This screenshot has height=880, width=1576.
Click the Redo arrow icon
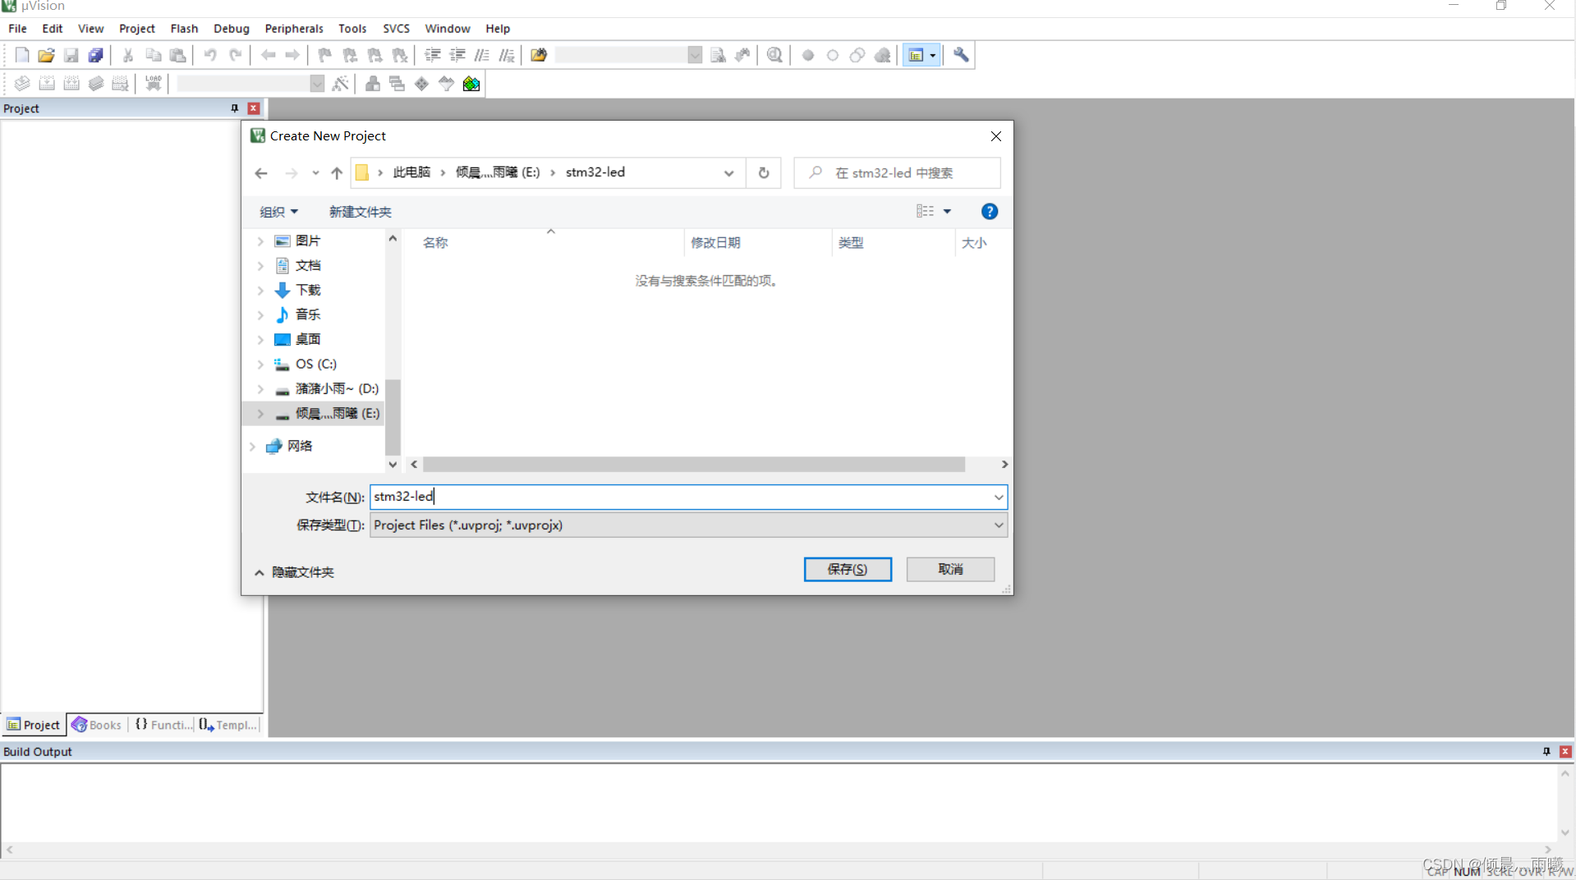pyautogui.click(x=235, y=55)
